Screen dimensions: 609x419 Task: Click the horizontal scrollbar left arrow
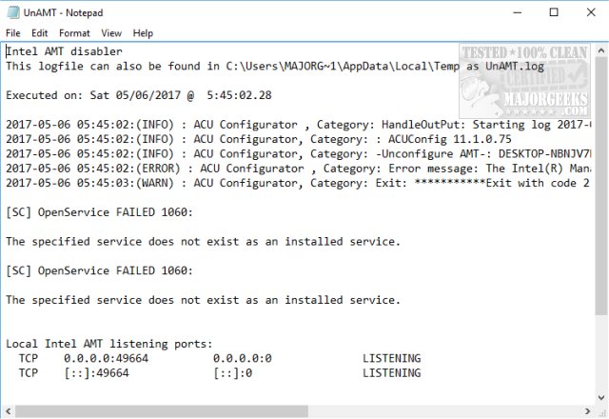click(8, 411)
